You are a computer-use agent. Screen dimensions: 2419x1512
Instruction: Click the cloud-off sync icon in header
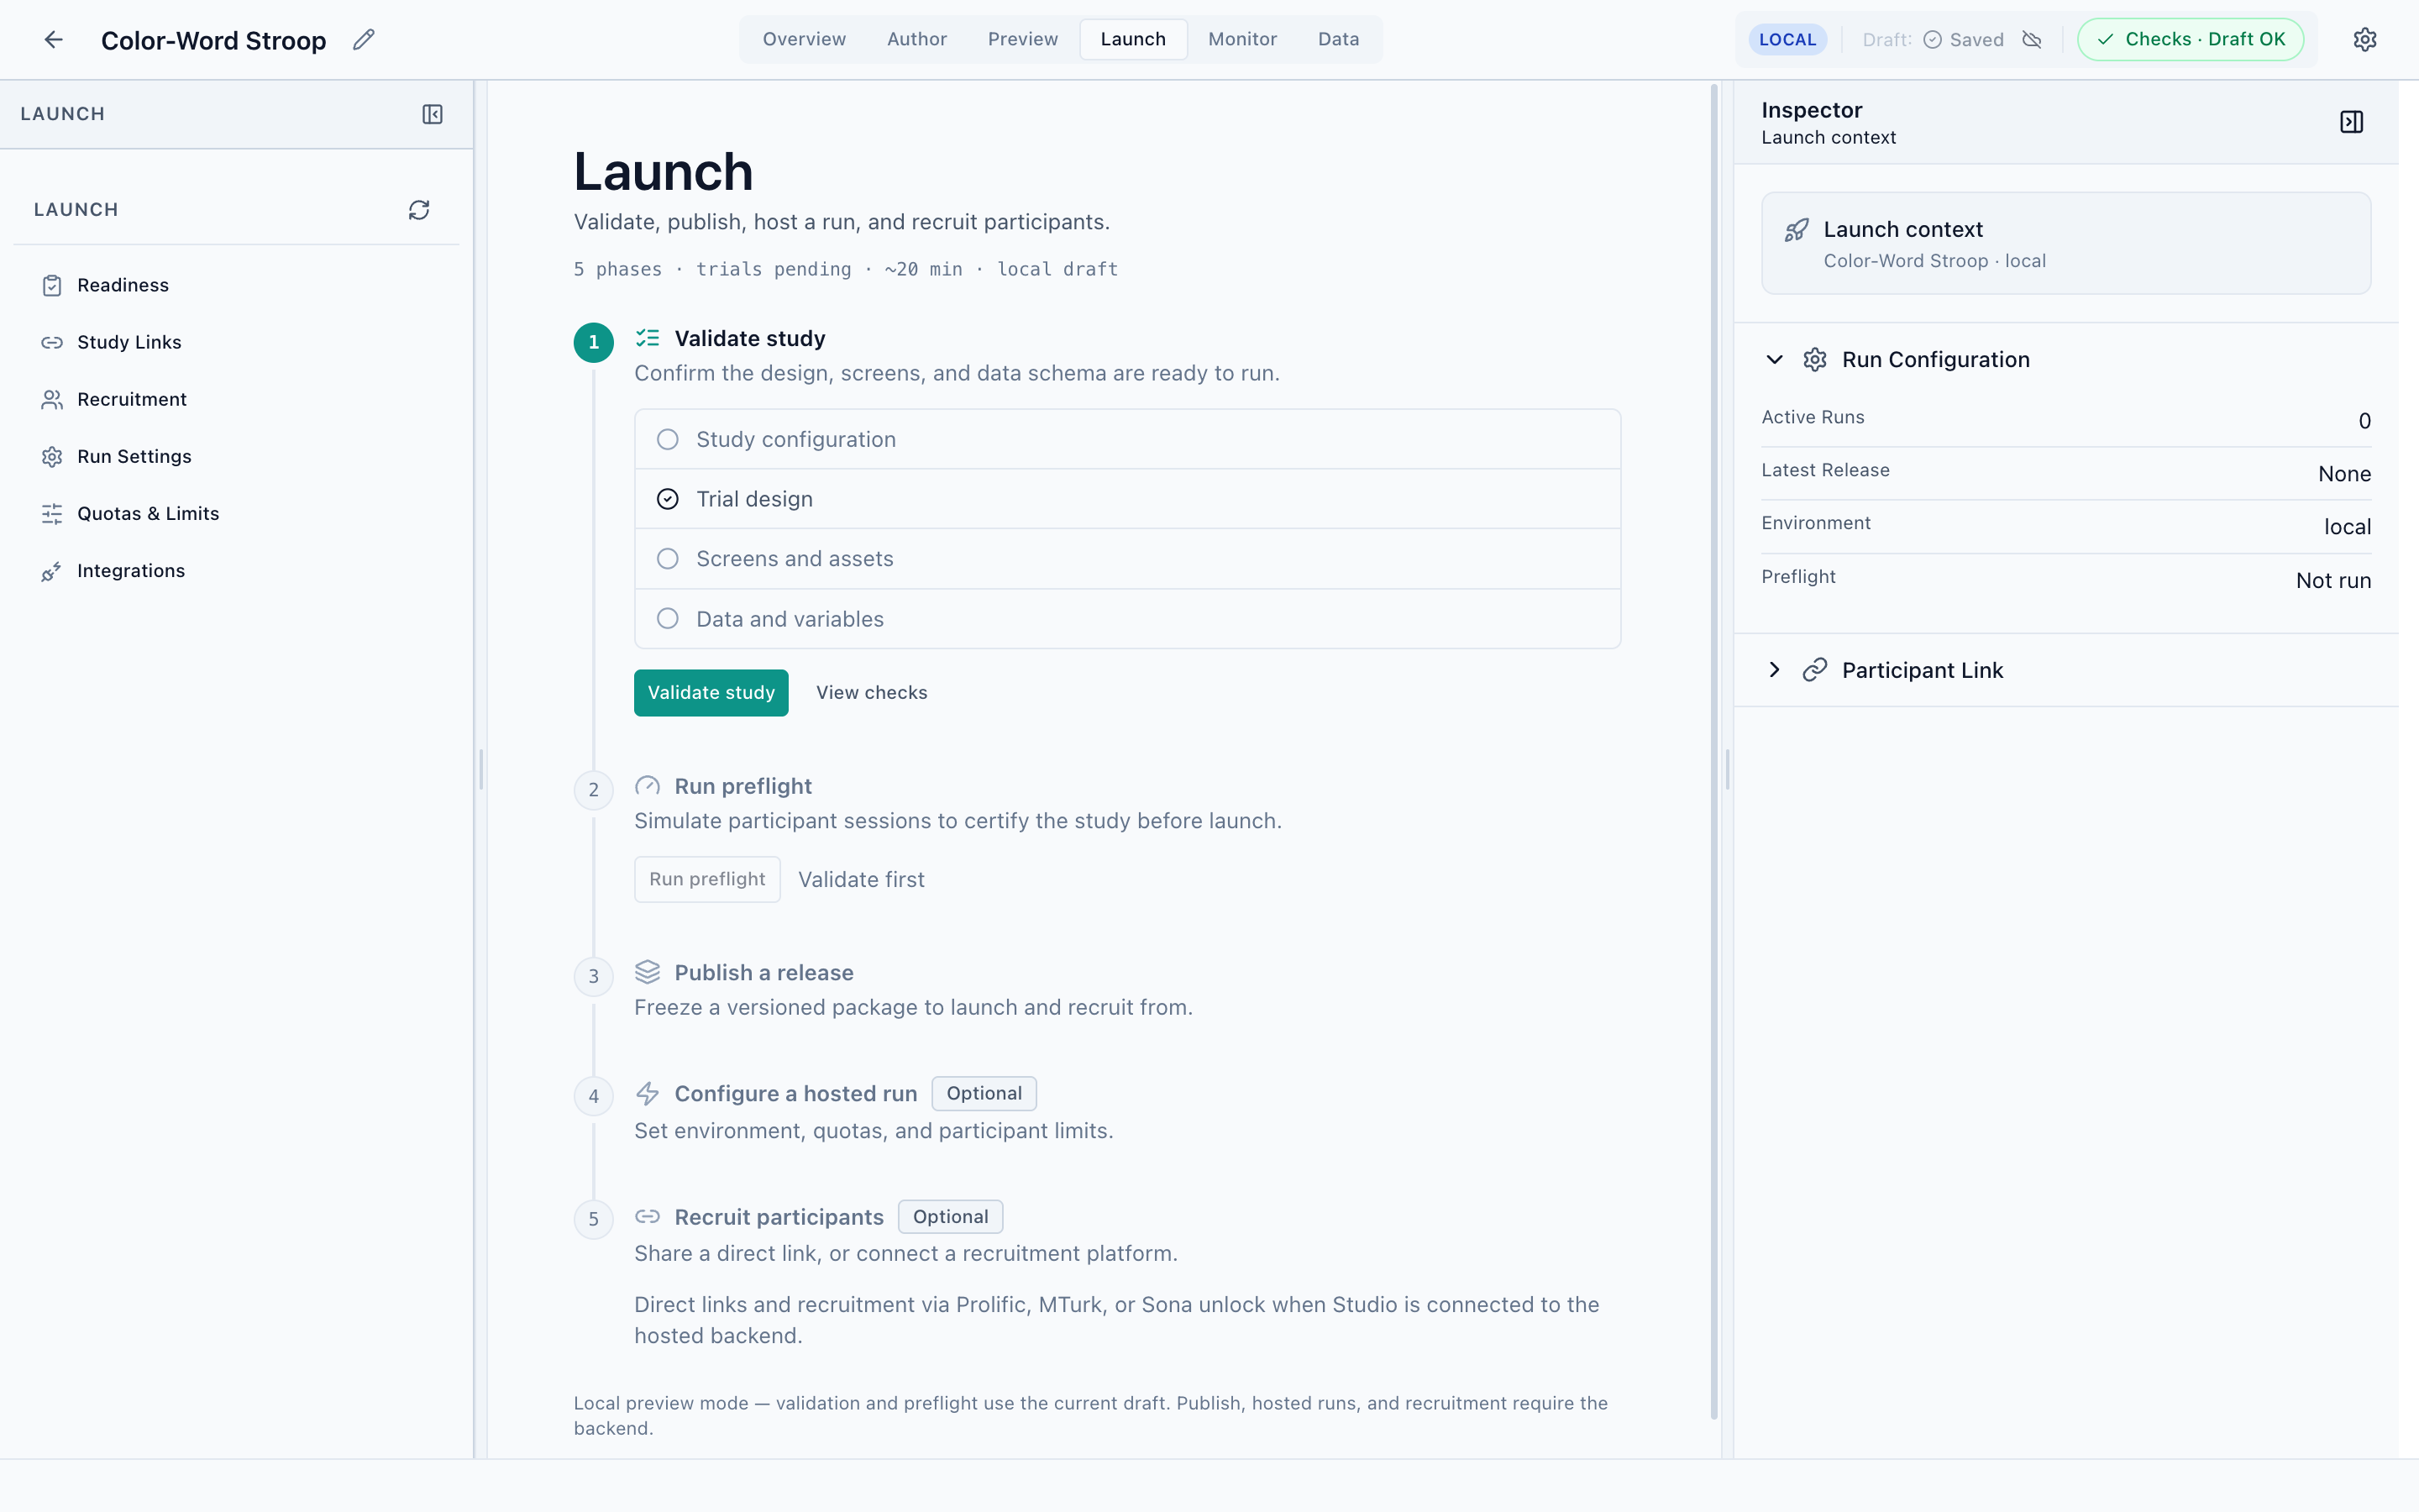2031,39
